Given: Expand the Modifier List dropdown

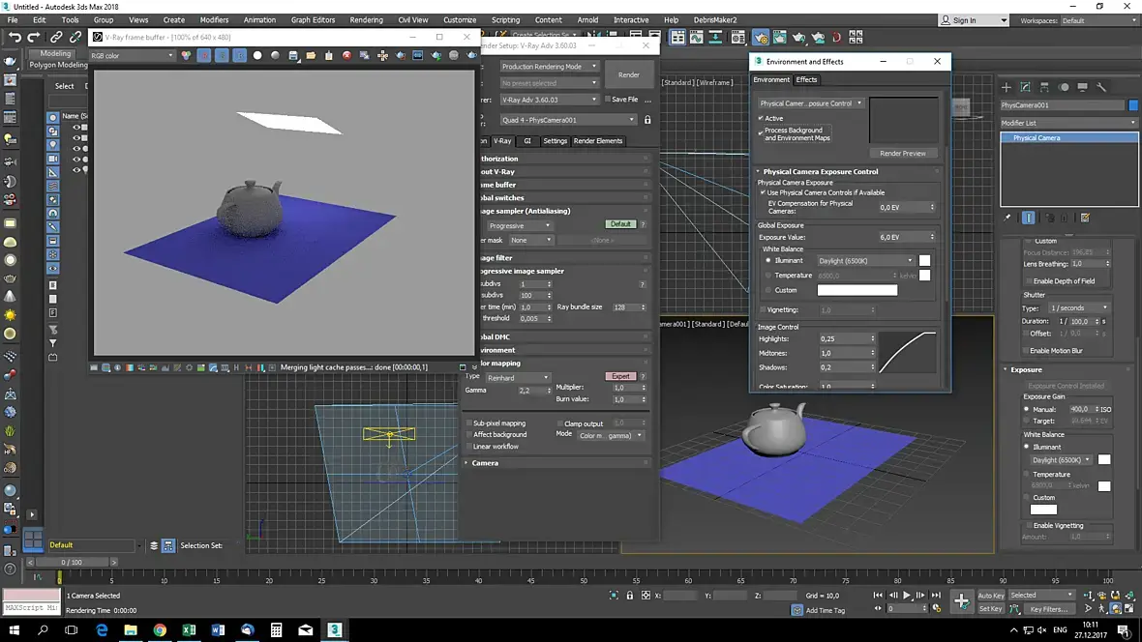Looking at the screenshot, I should coord(1068,123).
